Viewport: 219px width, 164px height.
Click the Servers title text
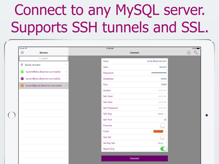click(x=44, y=53)
